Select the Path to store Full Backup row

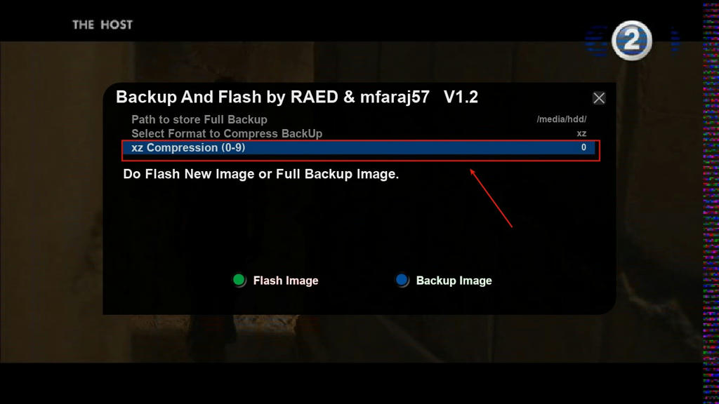coord(359,119)
